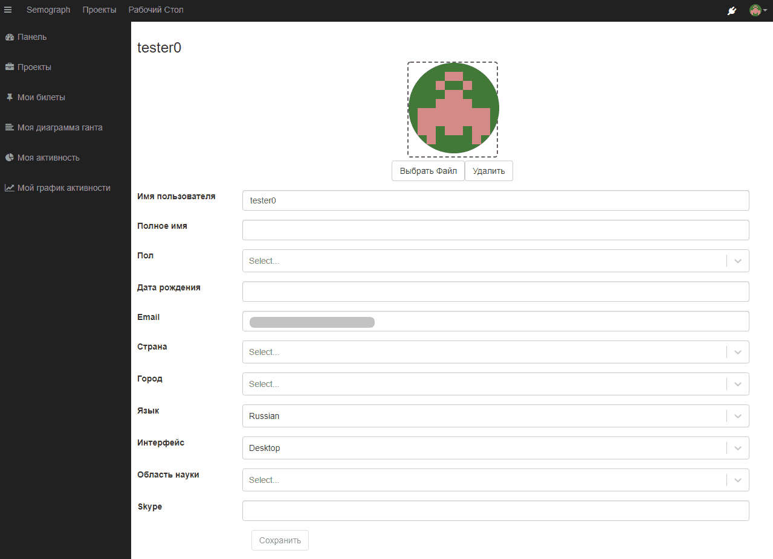Viewport: 773px width, 559px height.
Task: Open the Пол selection dropdown
Action: 737,260
